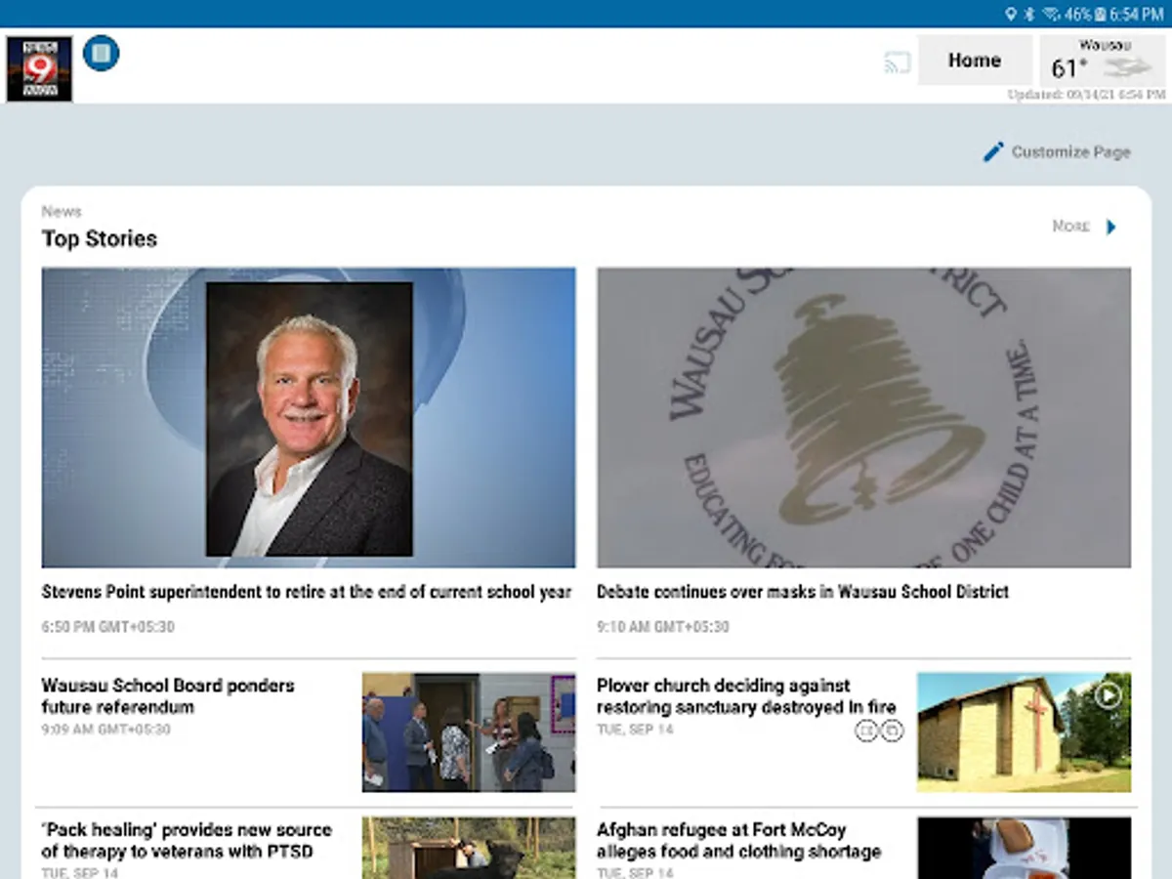Tap the second round icon under Plover church story
Image resolution: width=1172 pixels, height=879 pixels.
point(892,731)
